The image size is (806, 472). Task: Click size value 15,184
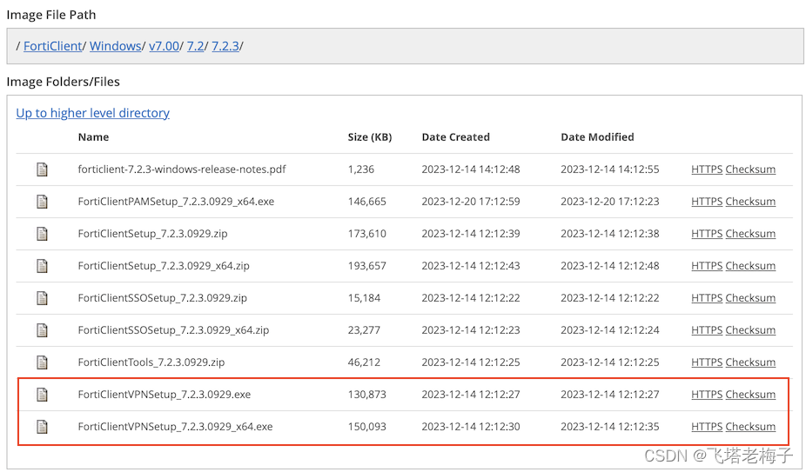click(x=364, y=298)
